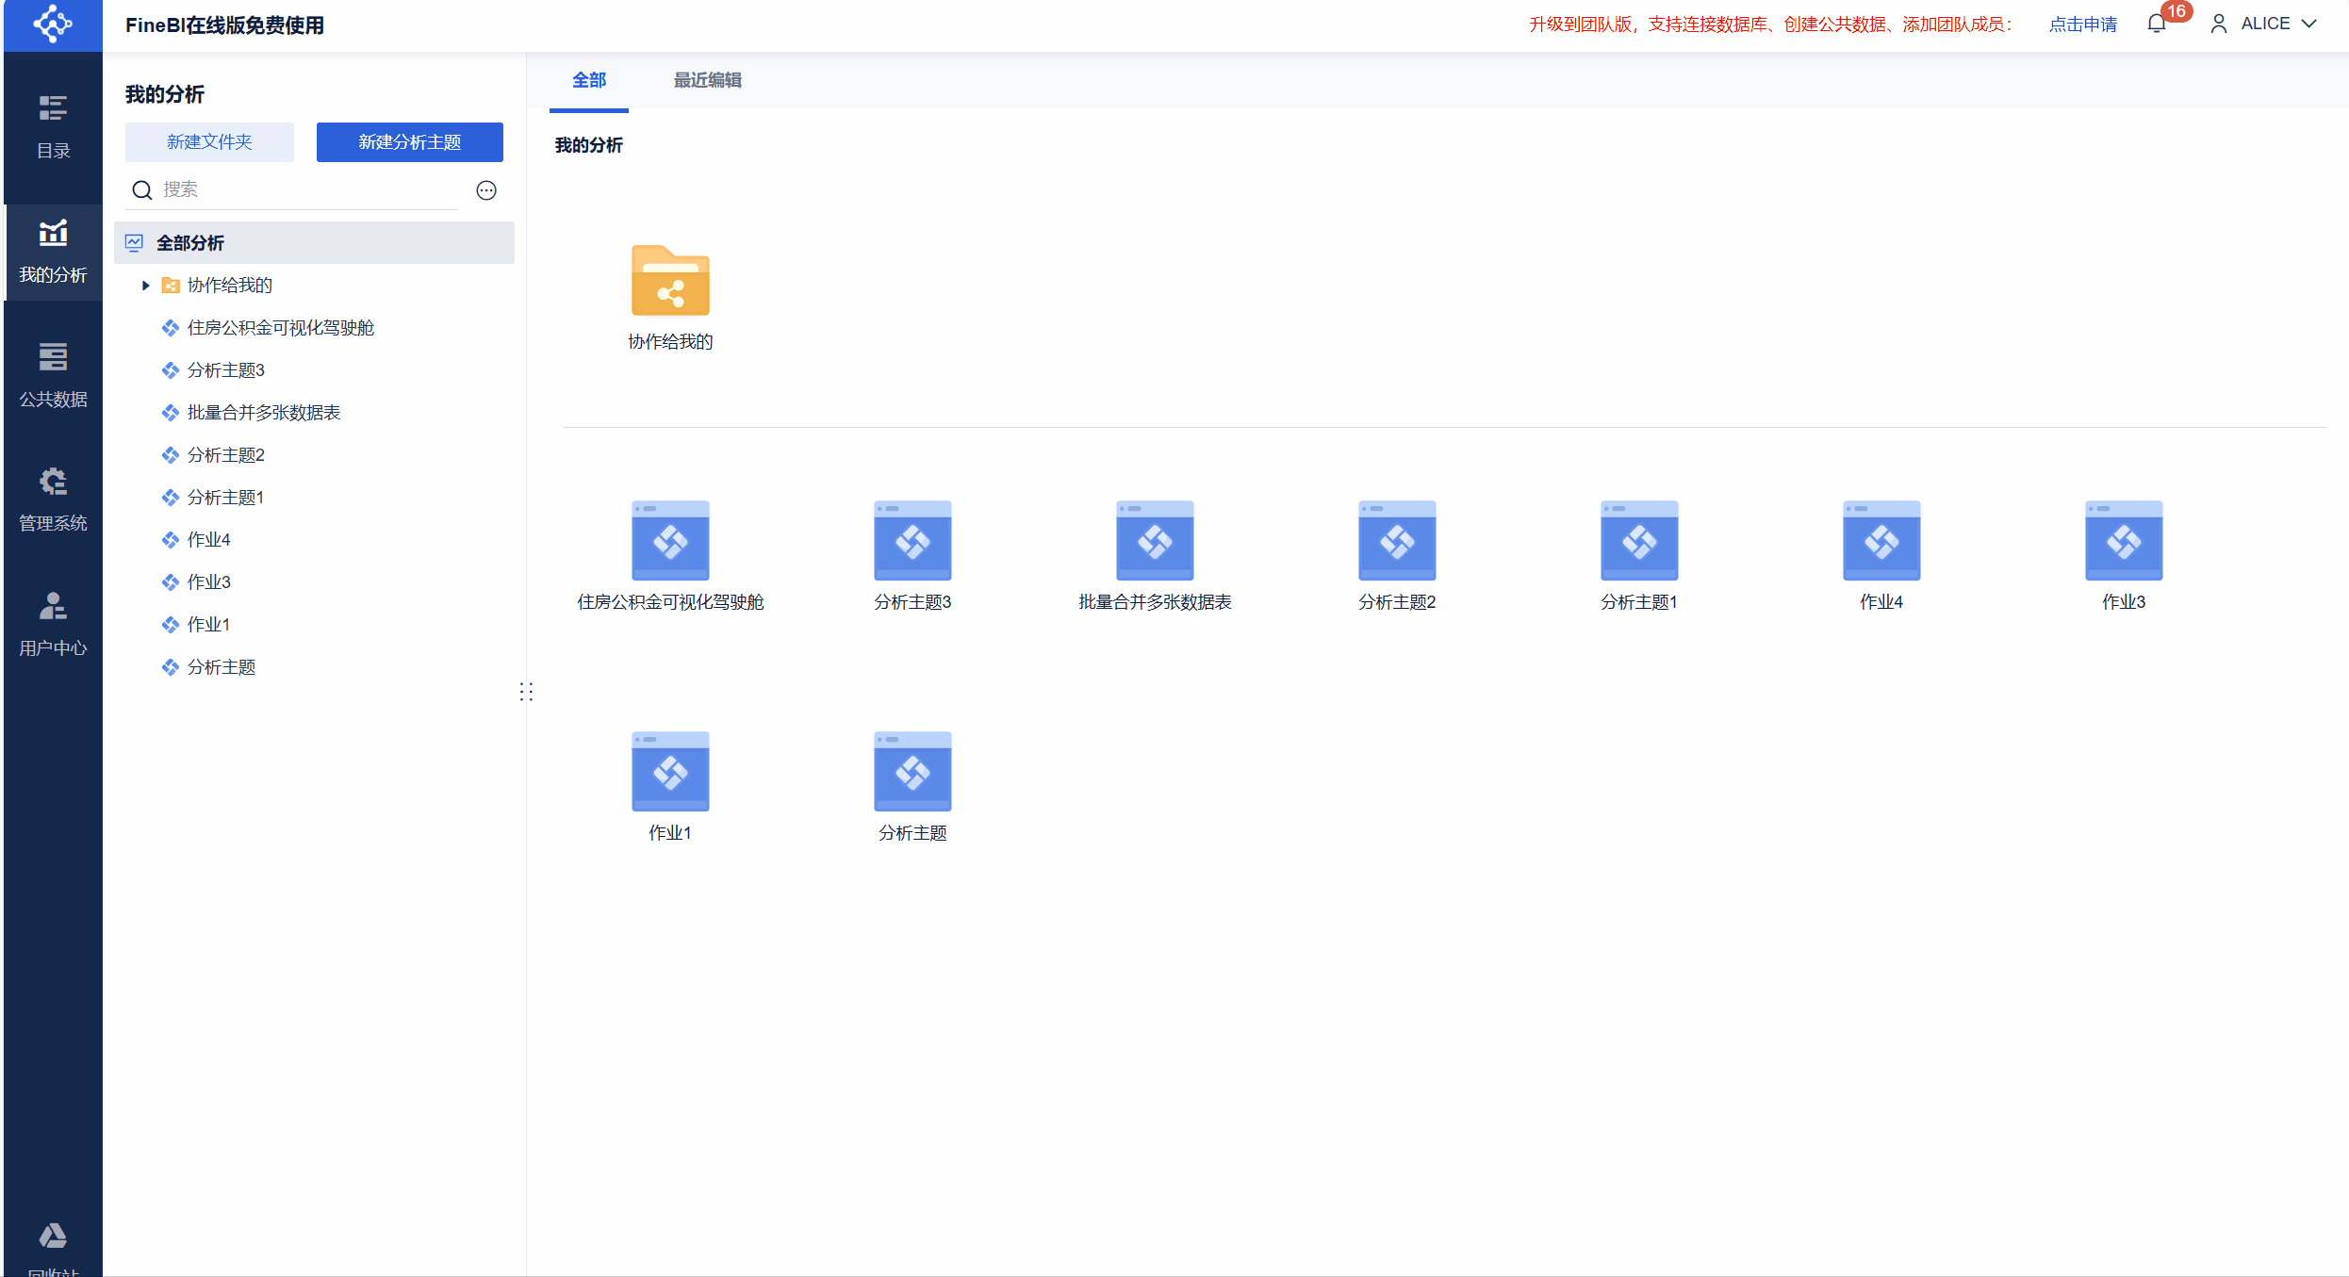Click the 我的分析 breadcrumb heading
Viewport: 2349px width, 1277px height.
[x=589, y=145]
